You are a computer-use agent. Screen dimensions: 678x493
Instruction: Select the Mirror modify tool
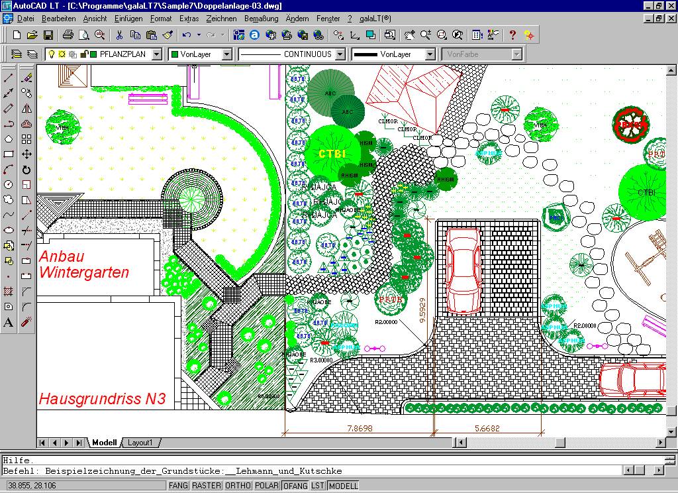(26, 109)
